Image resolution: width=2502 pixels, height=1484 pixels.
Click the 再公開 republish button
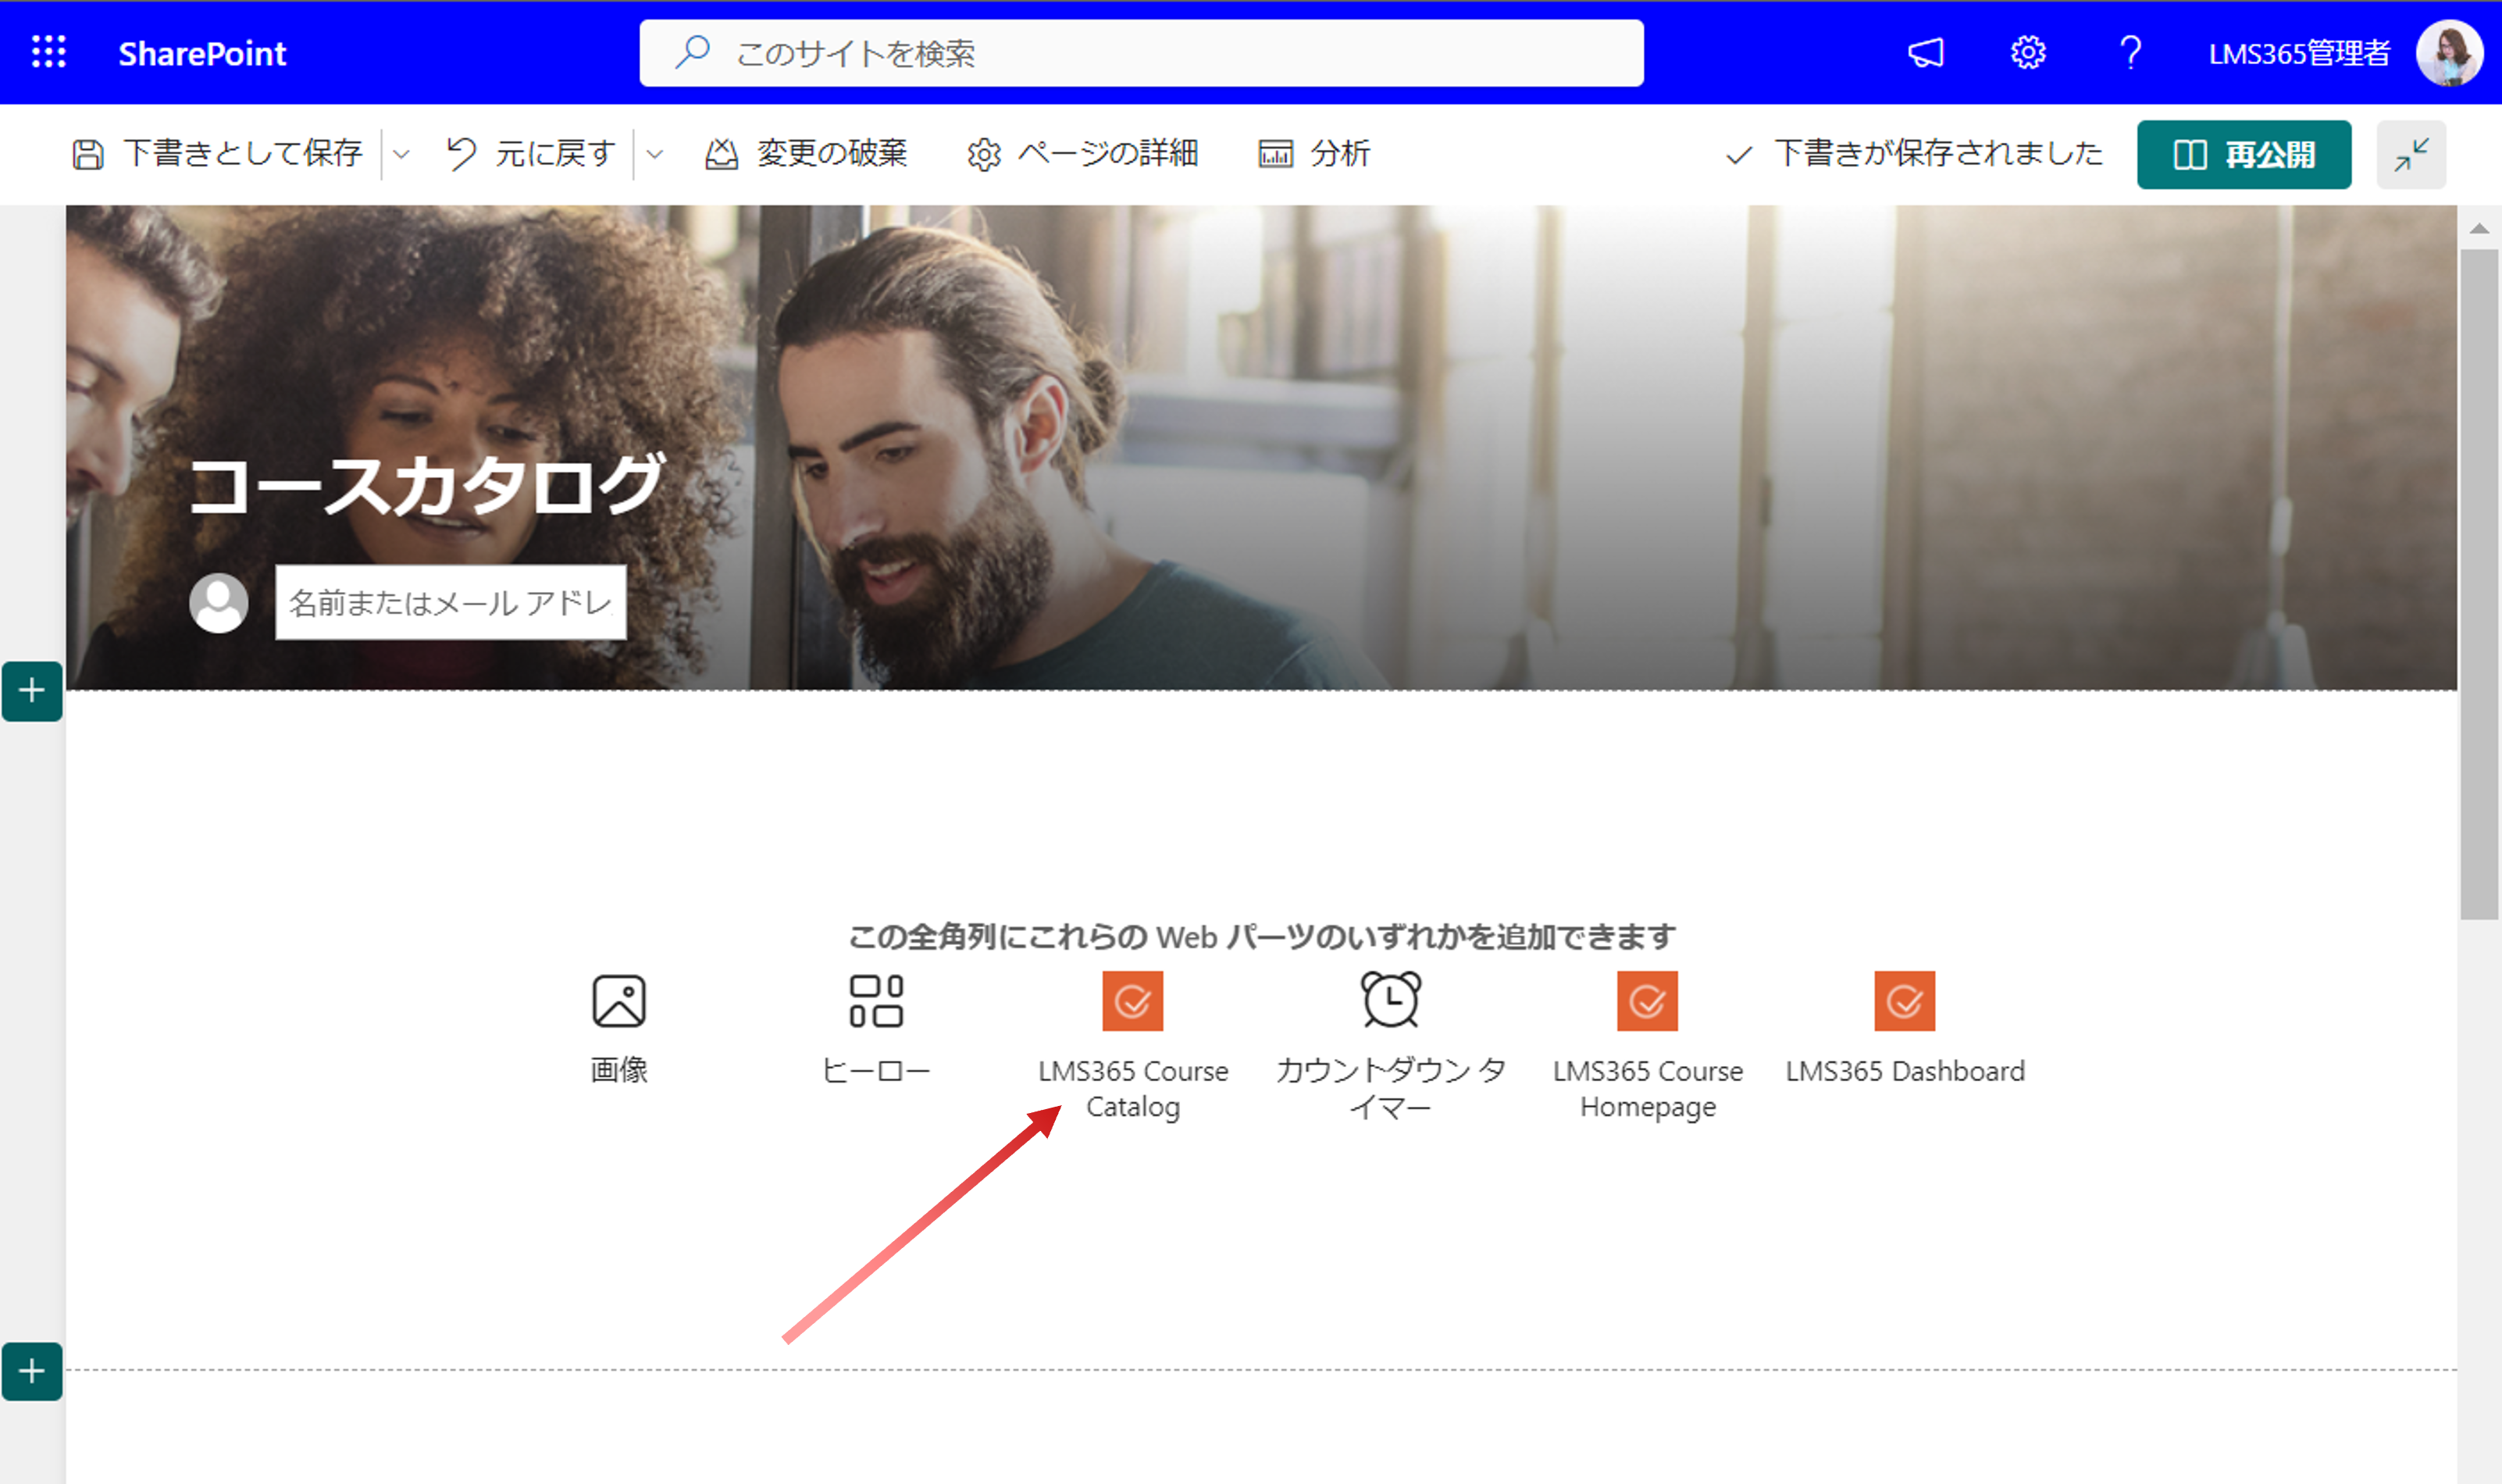point(2243,154)
